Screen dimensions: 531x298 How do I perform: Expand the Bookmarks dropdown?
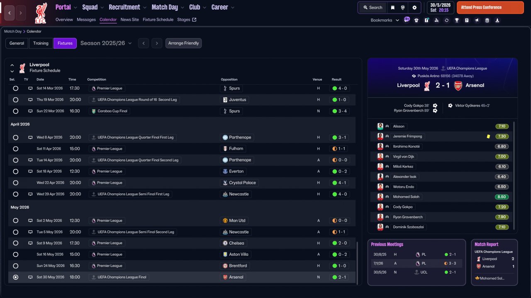point(385,20)
